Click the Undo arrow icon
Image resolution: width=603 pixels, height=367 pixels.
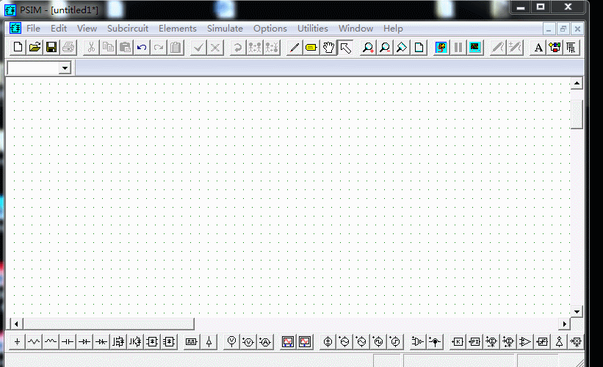tap(142, 48)
